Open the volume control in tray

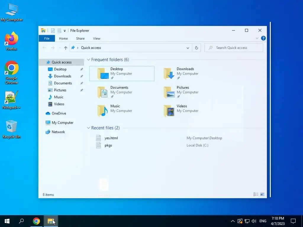254,221
